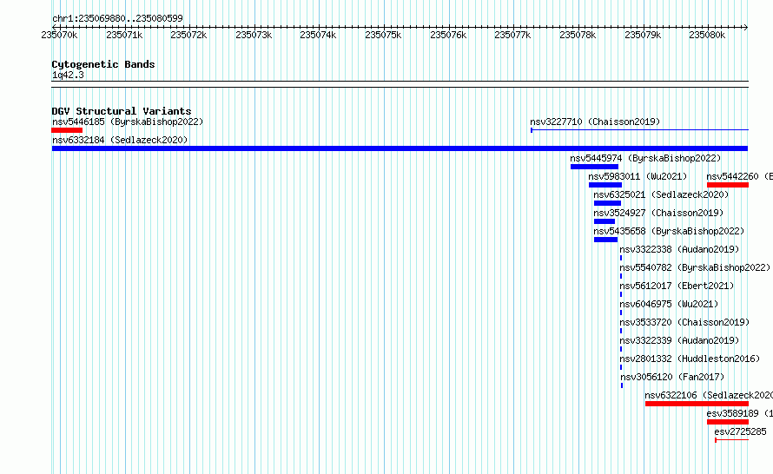Select nsv5612017 (Ebert2021) label
Viewport: 773px width, 474px height.
point(677,286)
